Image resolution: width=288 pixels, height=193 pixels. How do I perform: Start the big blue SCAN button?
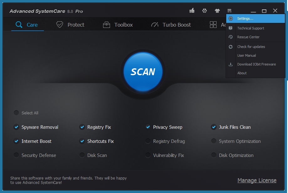[143, 72]
